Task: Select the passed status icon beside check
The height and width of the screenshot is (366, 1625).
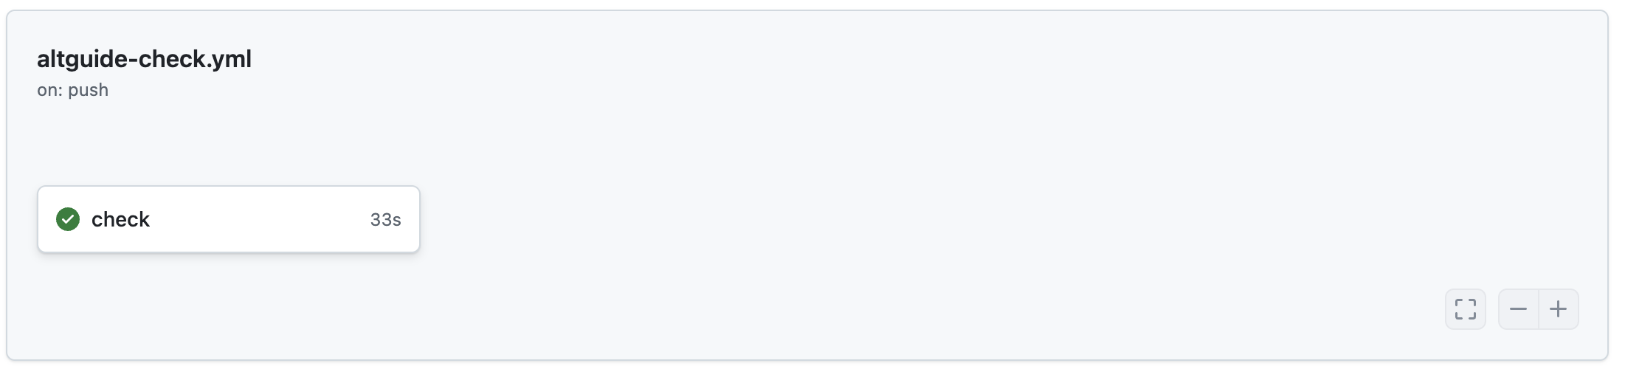Action: pos(68,219)
